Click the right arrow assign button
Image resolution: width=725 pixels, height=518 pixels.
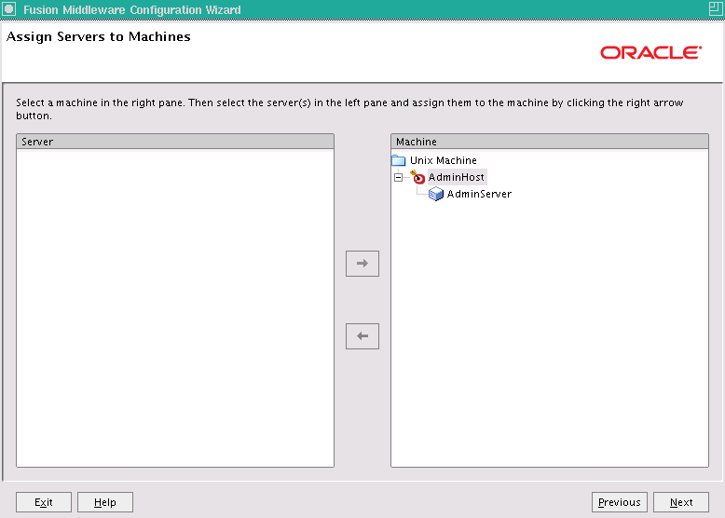362,264
